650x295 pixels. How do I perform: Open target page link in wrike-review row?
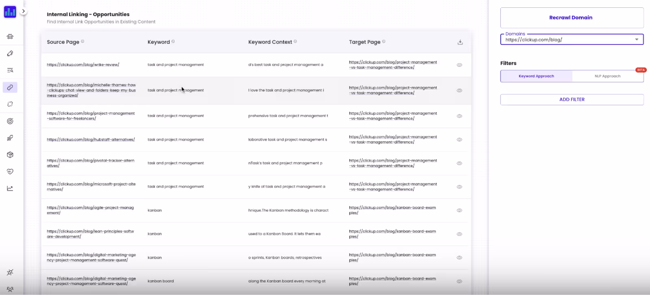tap(393, 65)
